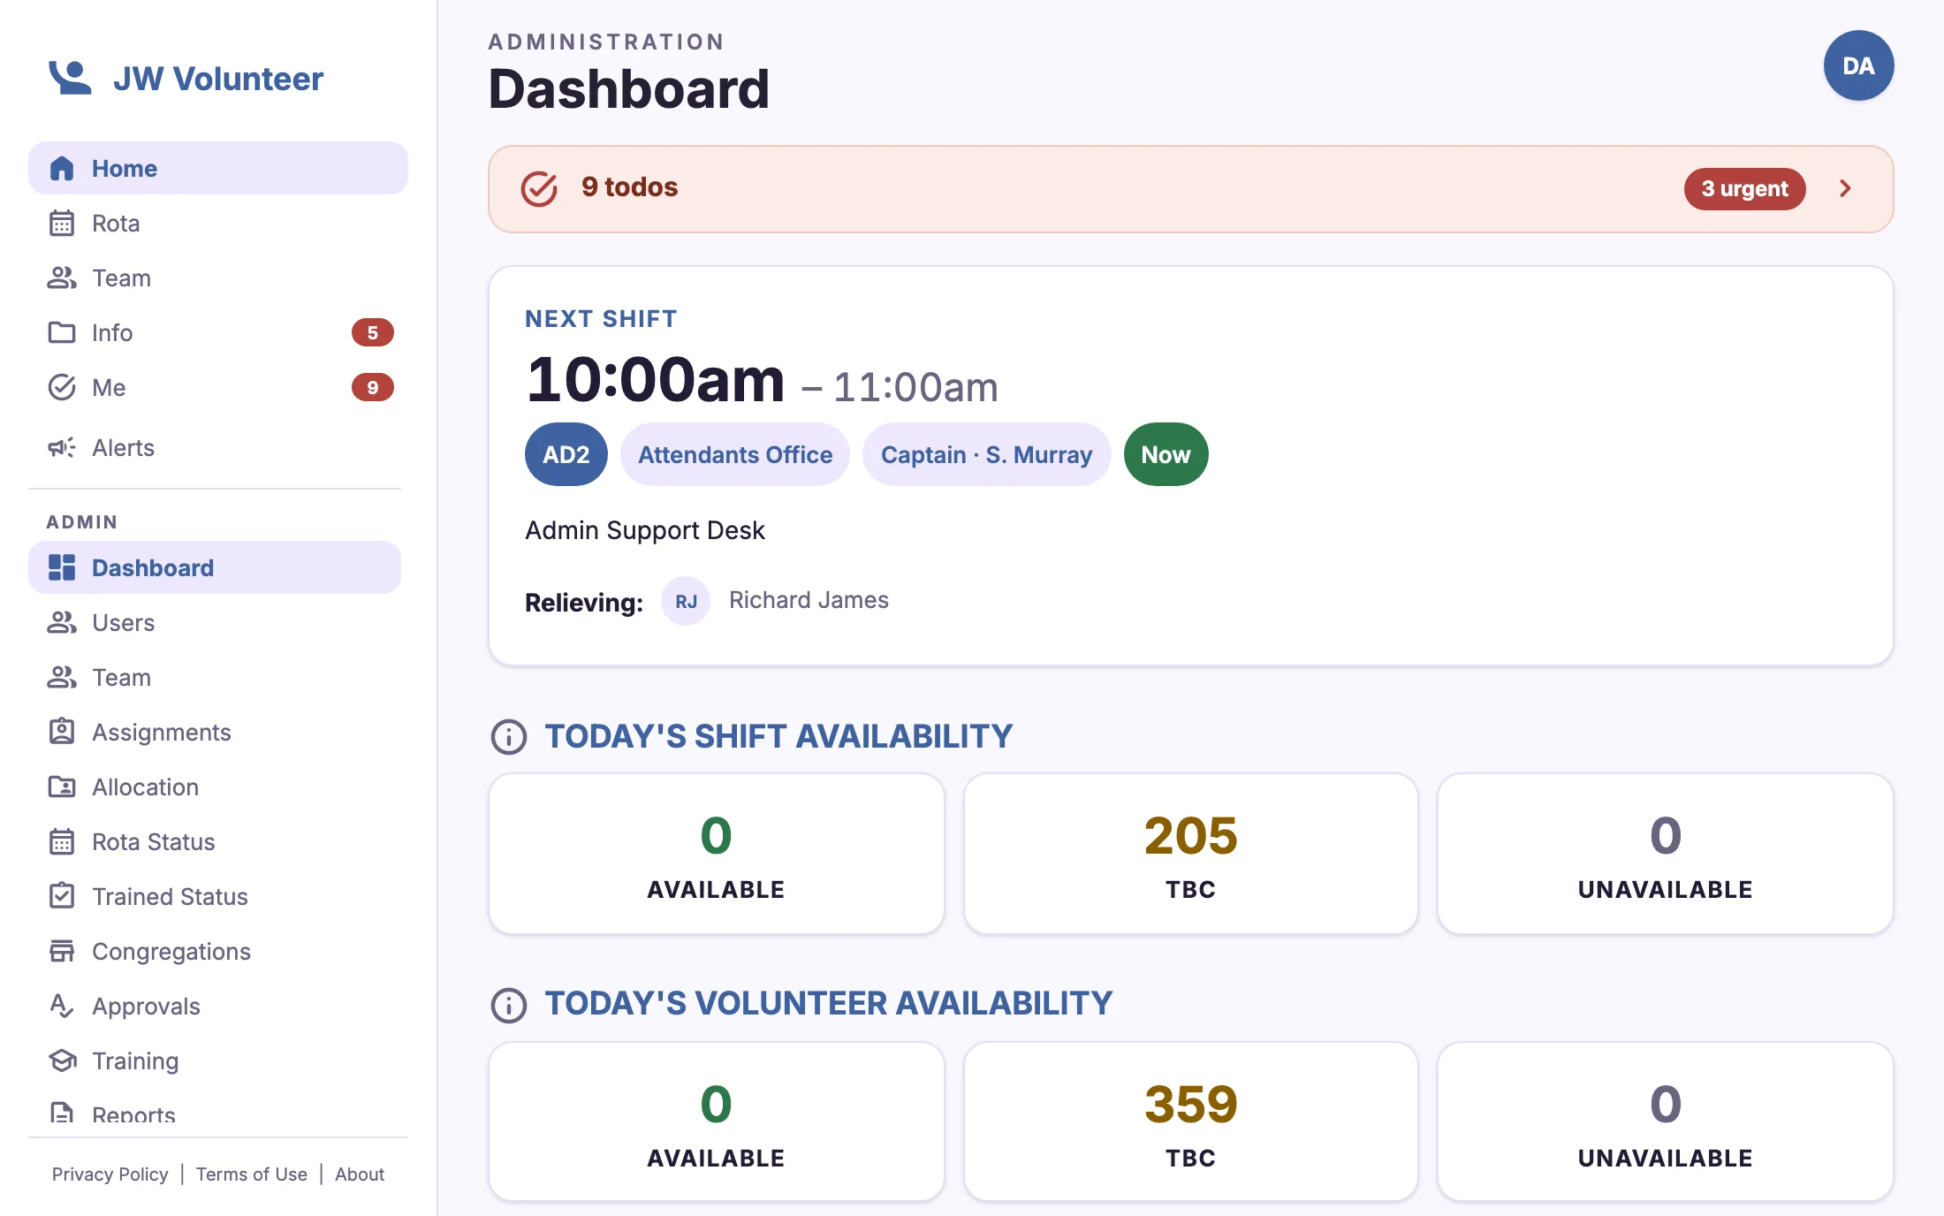Open the Terms of Use link
The width and height of the screenshot is (1944, 1216).
pos(252,1174)
